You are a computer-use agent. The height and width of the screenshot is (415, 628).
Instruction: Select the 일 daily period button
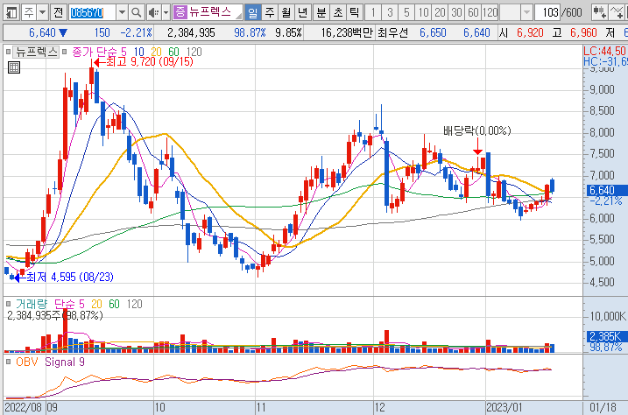(x=253, y=13)
